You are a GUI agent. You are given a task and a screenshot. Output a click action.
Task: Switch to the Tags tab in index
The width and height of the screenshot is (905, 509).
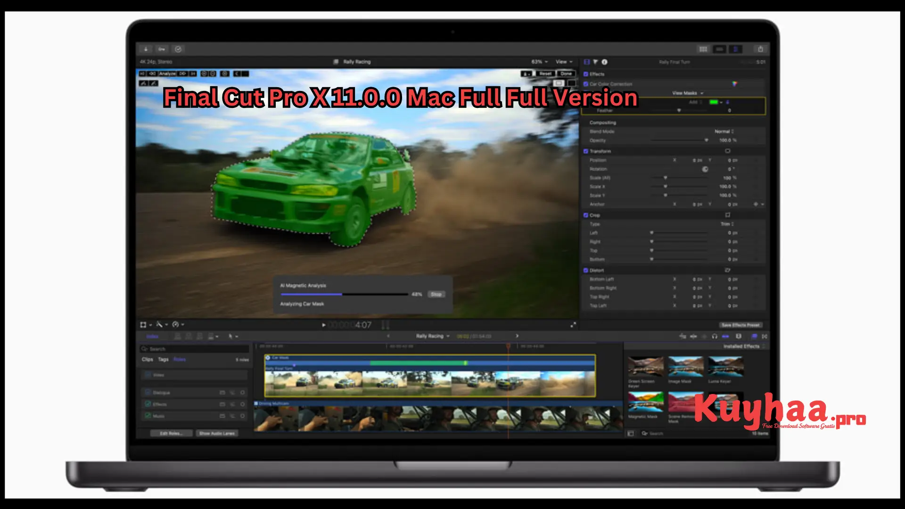point(163,359)
